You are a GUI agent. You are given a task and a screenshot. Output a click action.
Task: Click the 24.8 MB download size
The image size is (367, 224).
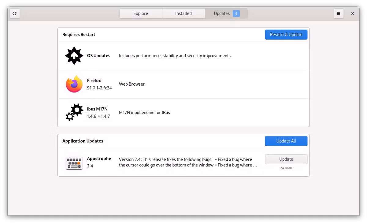(x=286, y=168)
